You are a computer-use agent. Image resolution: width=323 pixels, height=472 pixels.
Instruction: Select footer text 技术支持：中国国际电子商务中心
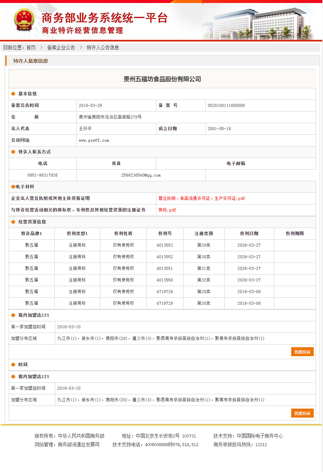tap(248, 436)
